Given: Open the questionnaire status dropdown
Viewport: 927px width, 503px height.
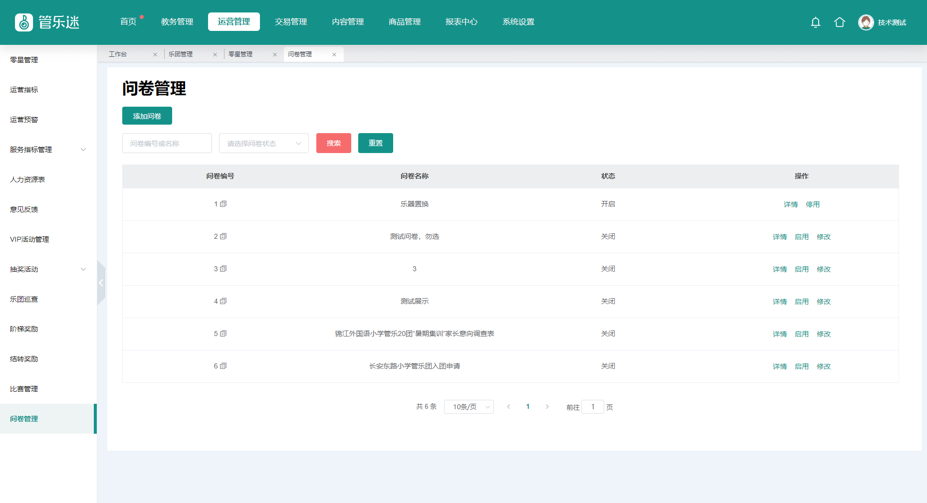Looking at the screenshot, I should 263,144.
